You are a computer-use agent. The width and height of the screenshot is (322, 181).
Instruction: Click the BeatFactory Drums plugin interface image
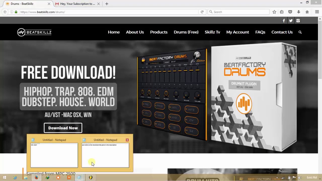click(x=172, y=95)
